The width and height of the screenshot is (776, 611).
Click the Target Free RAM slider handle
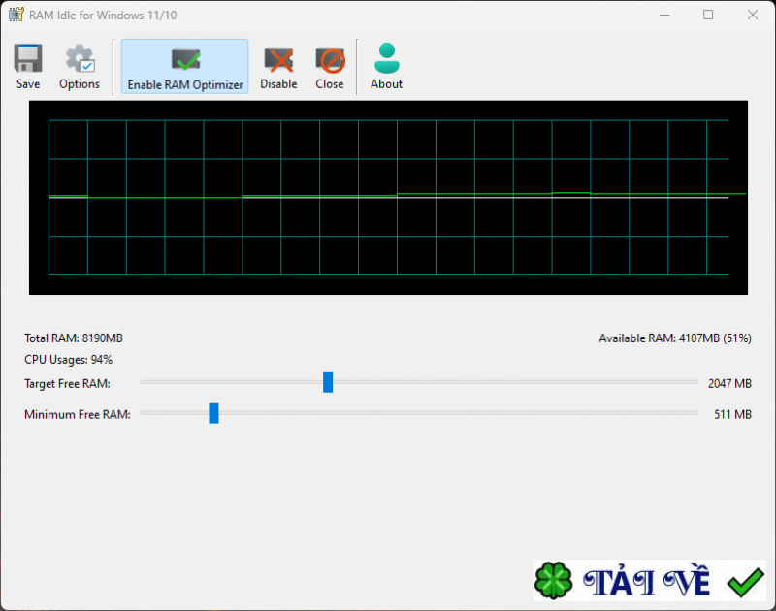pyautogui.click(x=328, y=382)
